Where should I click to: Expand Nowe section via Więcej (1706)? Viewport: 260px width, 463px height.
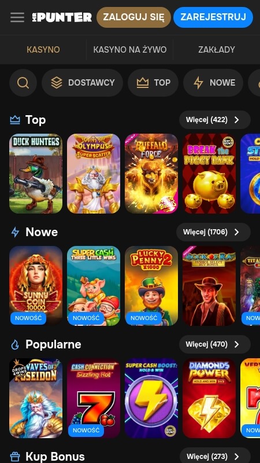[213, 232]
